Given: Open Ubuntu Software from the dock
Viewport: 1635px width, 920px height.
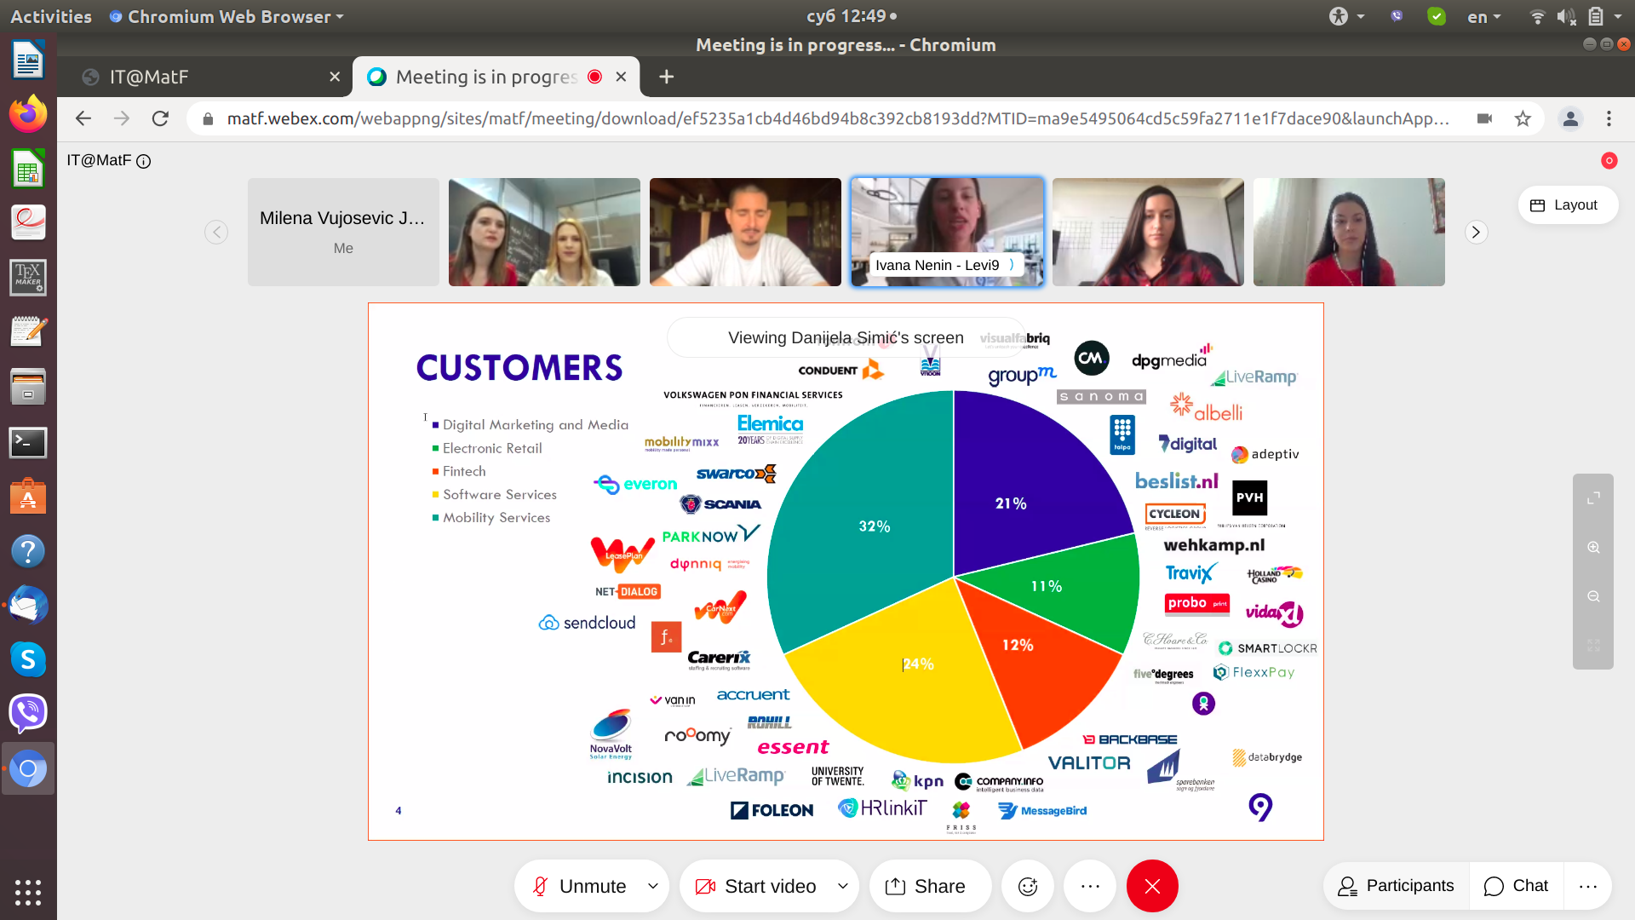Looking at the screenshot, I should click(x=28, y=497).
